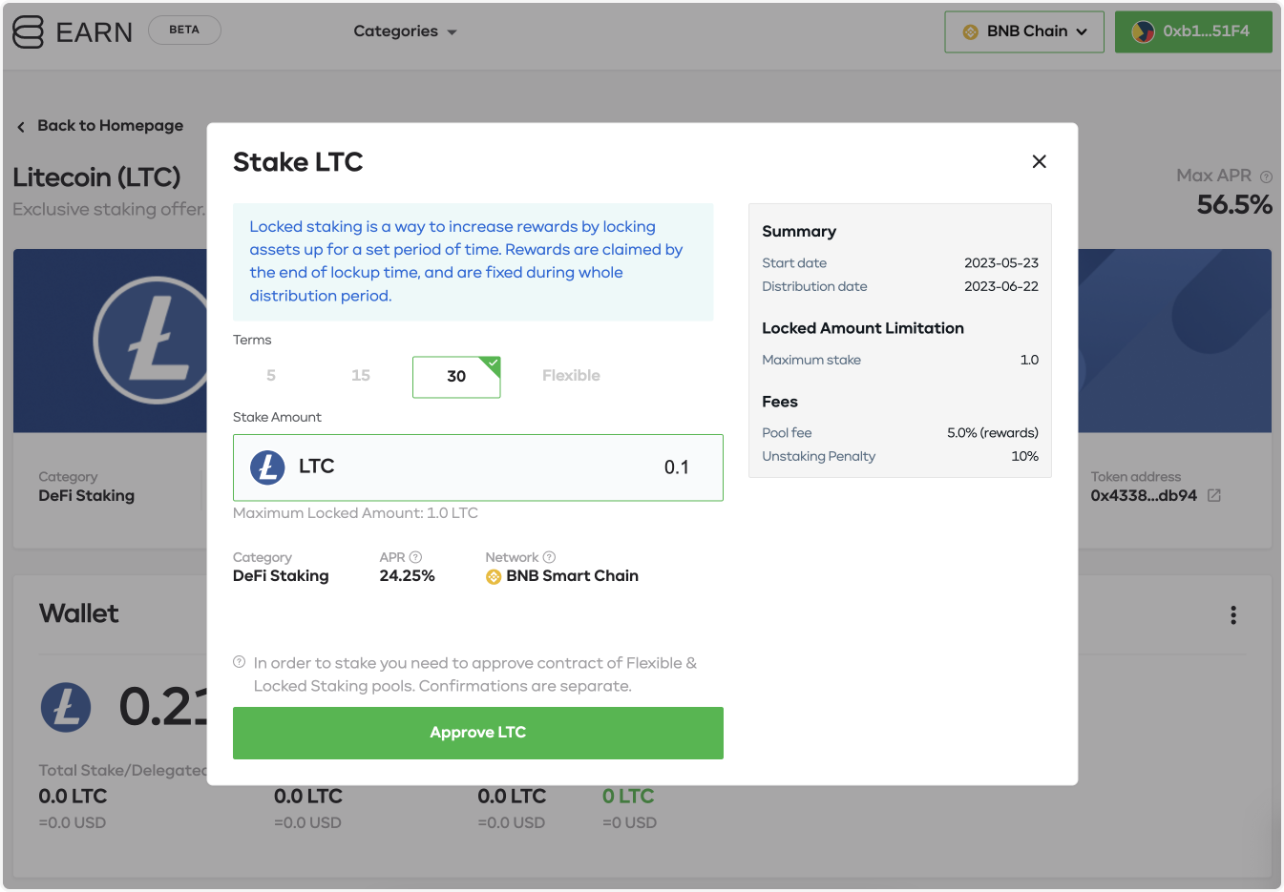Click the BNB Chain coin icon in header
Image resolution: width=1284 pixels, height=892 pixels.
click(x=971, y=31)
